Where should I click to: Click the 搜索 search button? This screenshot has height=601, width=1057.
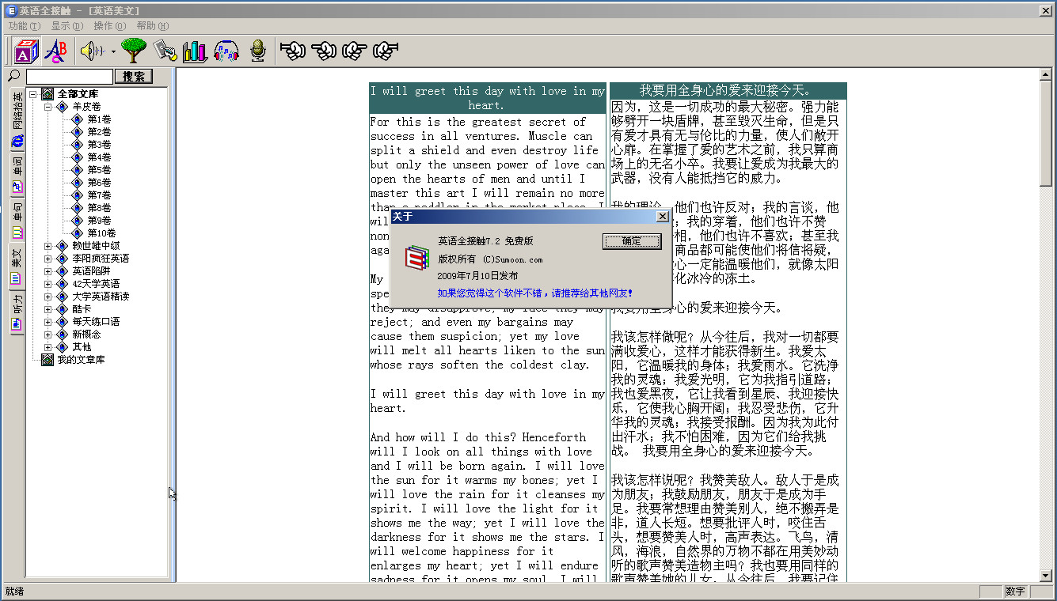click(x=134, y=77)
